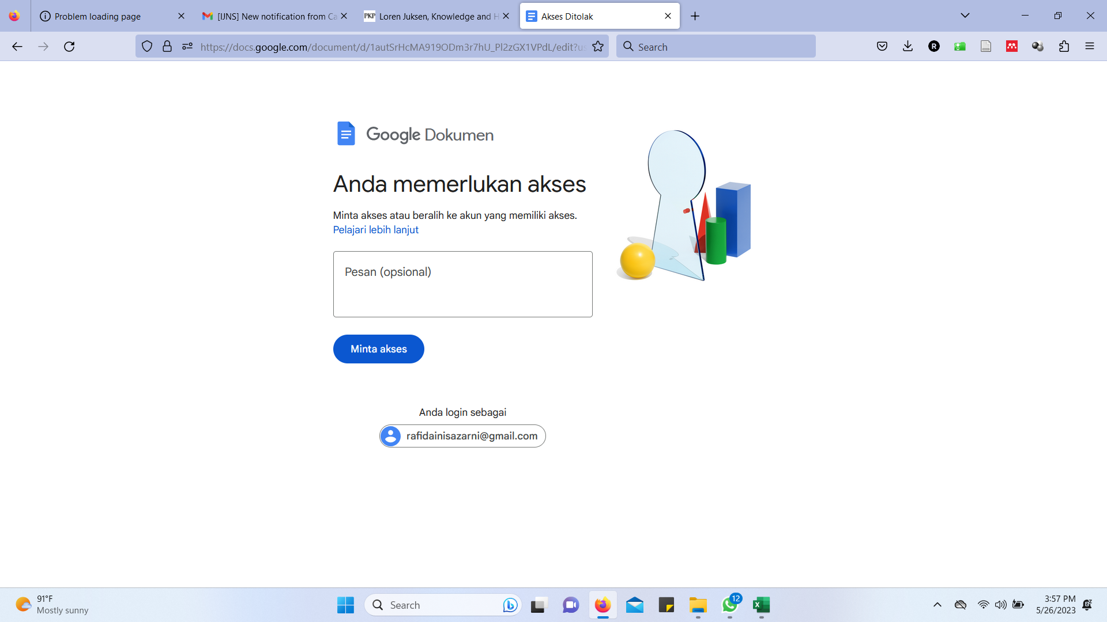Click the Firefox taskbar icon
Image resolution: width=1107 pixels, height=622 pixels.
click(x=603, y=605)
